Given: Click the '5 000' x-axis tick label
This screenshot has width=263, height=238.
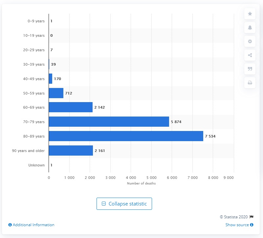Looking at the screenshot, I should [x=151, y=178].
